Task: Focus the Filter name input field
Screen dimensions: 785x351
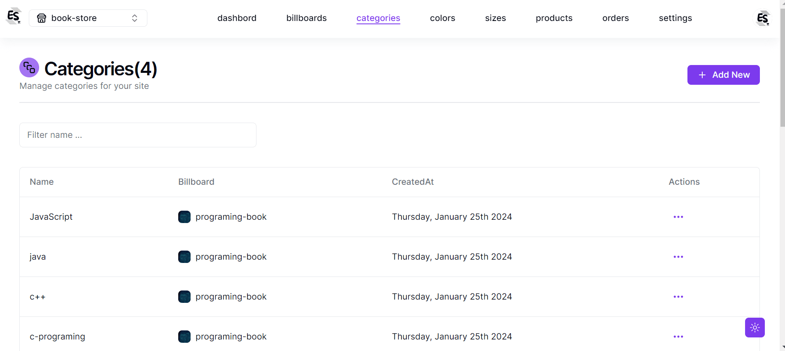Action: point(138,135)
